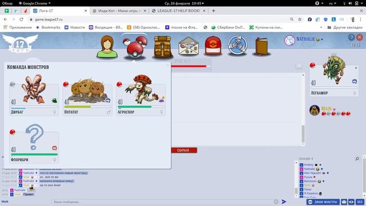
Task: Click the address bar game.league17.ru
Action: coord(49,19)
